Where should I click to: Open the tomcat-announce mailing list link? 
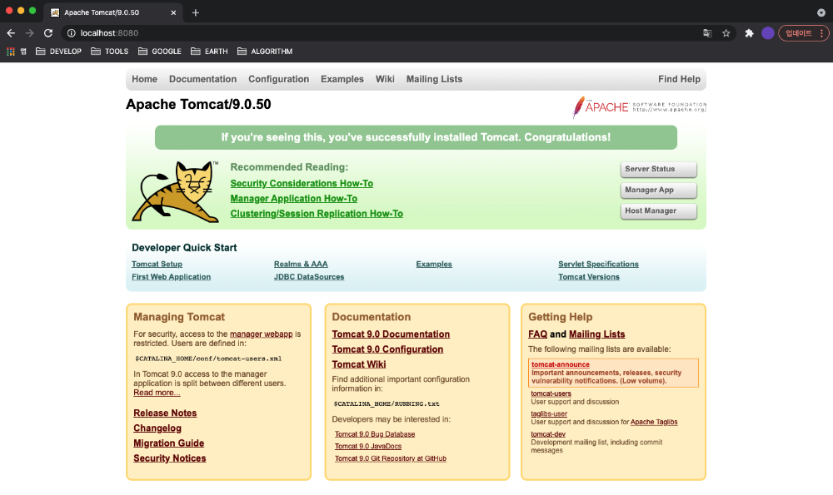point(561,364)
